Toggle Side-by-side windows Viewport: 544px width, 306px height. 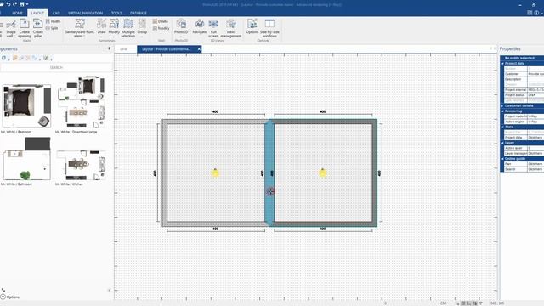(269, 28)
